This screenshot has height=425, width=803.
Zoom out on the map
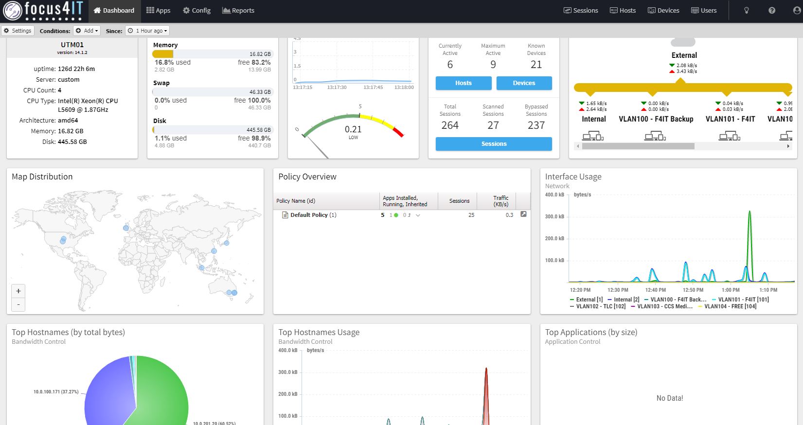(x=18, y=304)
